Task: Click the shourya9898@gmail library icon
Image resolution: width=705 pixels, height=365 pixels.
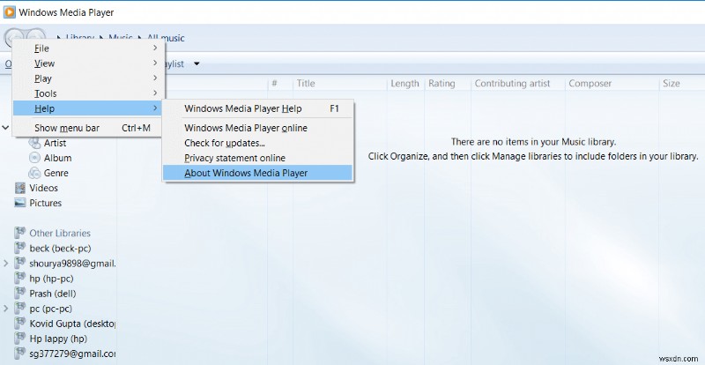Action: click(x=19, y=264)
